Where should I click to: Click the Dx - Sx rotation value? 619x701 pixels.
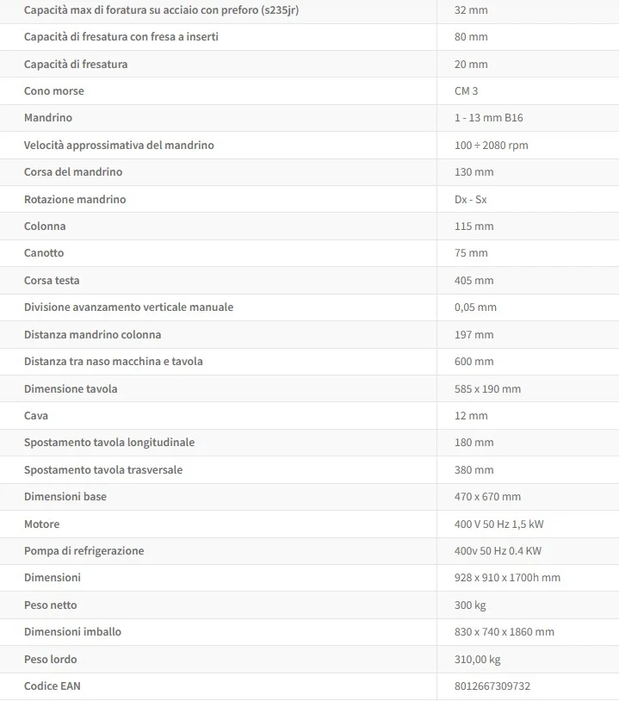click(471, 200)
